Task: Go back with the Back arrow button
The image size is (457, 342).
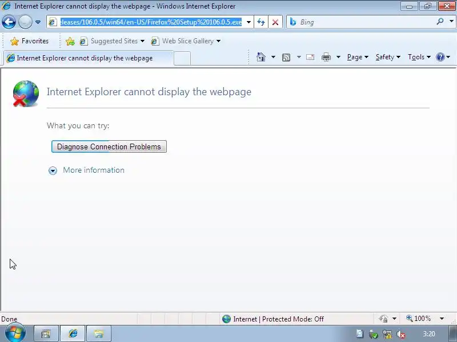Action: 9,22
